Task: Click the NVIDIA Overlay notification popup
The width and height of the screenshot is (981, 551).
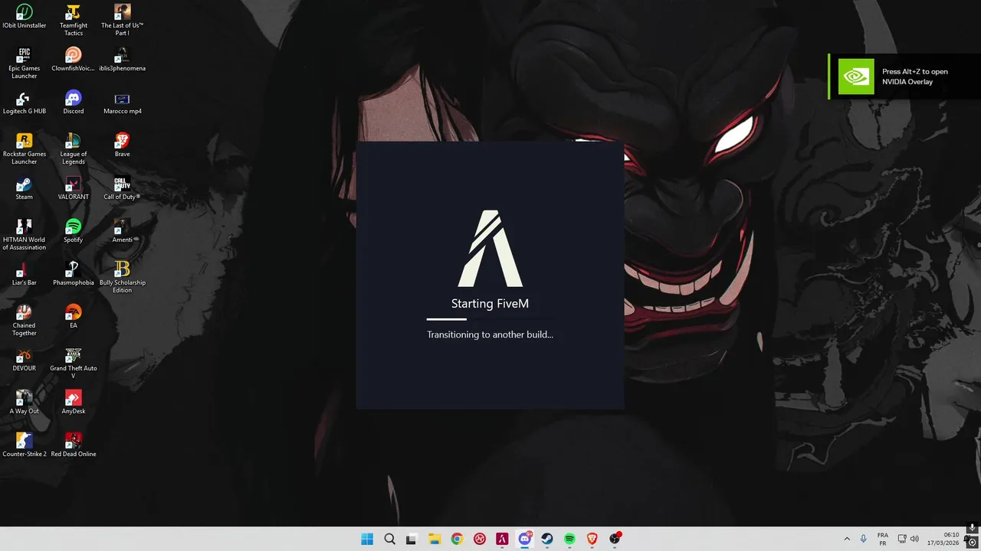Action: (x=904, y=77)
